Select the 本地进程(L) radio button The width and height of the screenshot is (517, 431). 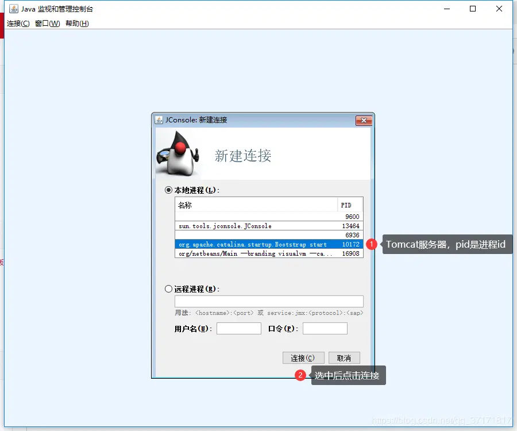[168, 190]
